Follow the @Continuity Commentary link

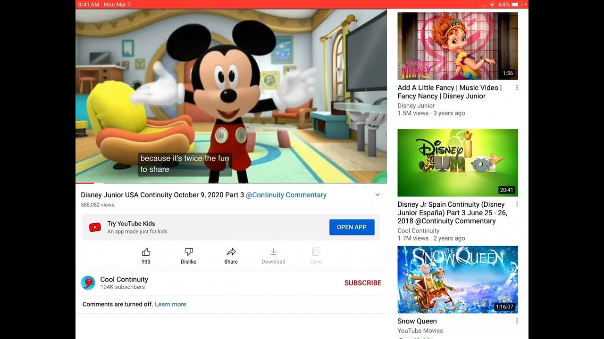(286, 195)
